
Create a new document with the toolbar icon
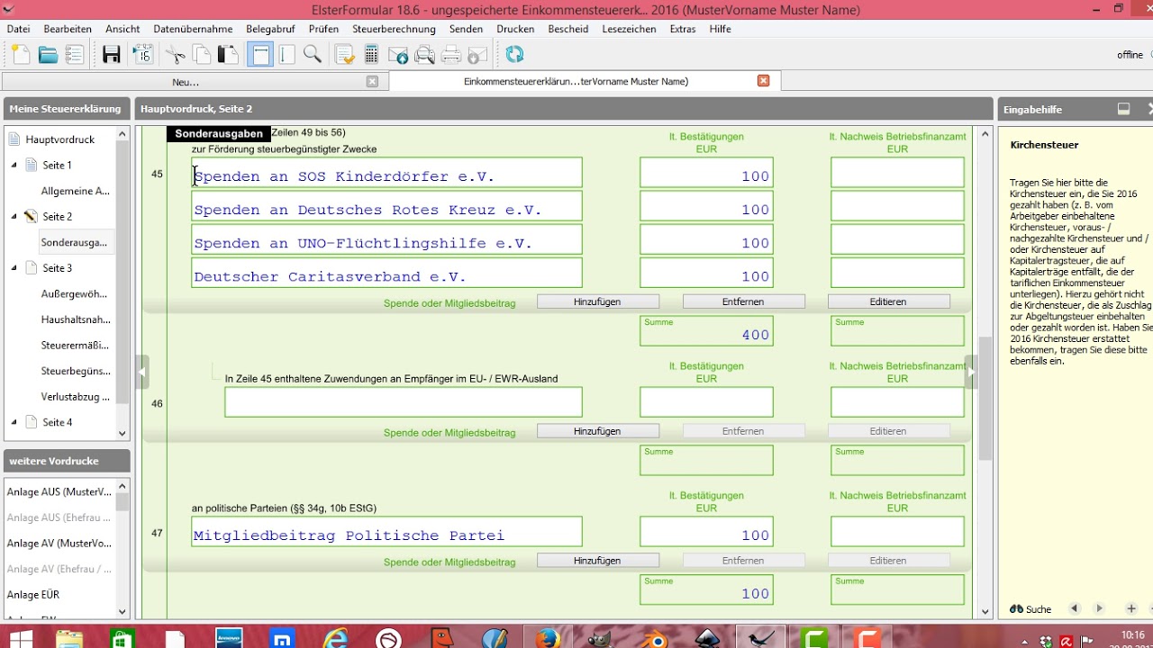(x=20, y=55)
